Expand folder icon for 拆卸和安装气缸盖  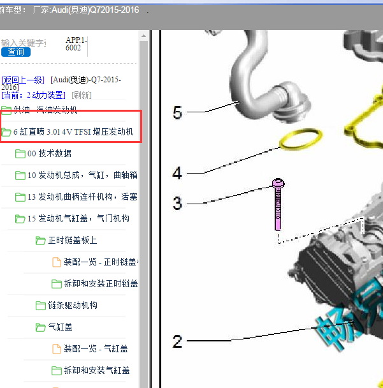(x=57, y=371)
